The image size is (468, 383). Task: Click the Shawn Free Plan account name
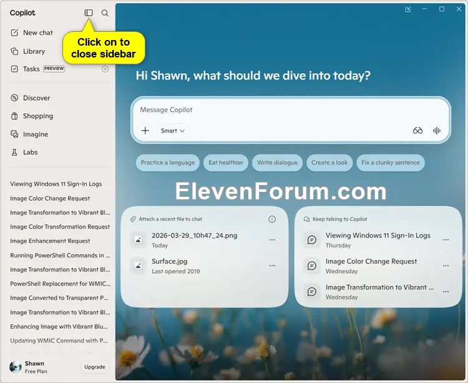[x=36, y=367]
